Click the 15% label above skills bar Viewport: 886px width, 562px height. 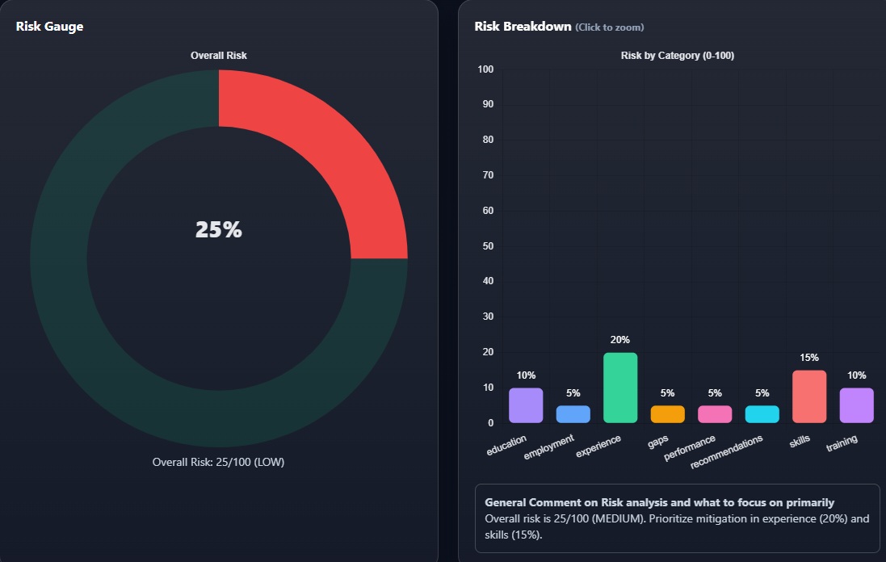(809, 358)
